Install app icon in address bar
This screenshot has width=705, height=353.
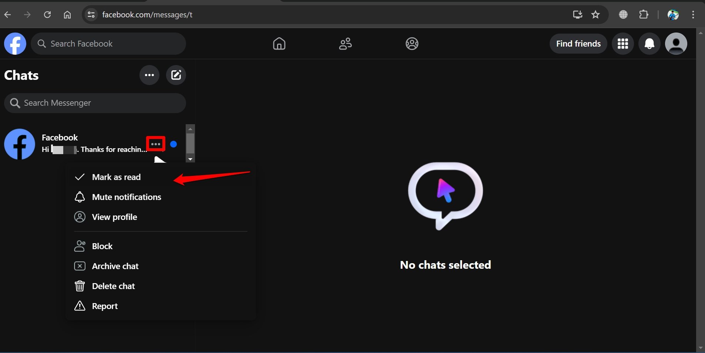point(578,15)
